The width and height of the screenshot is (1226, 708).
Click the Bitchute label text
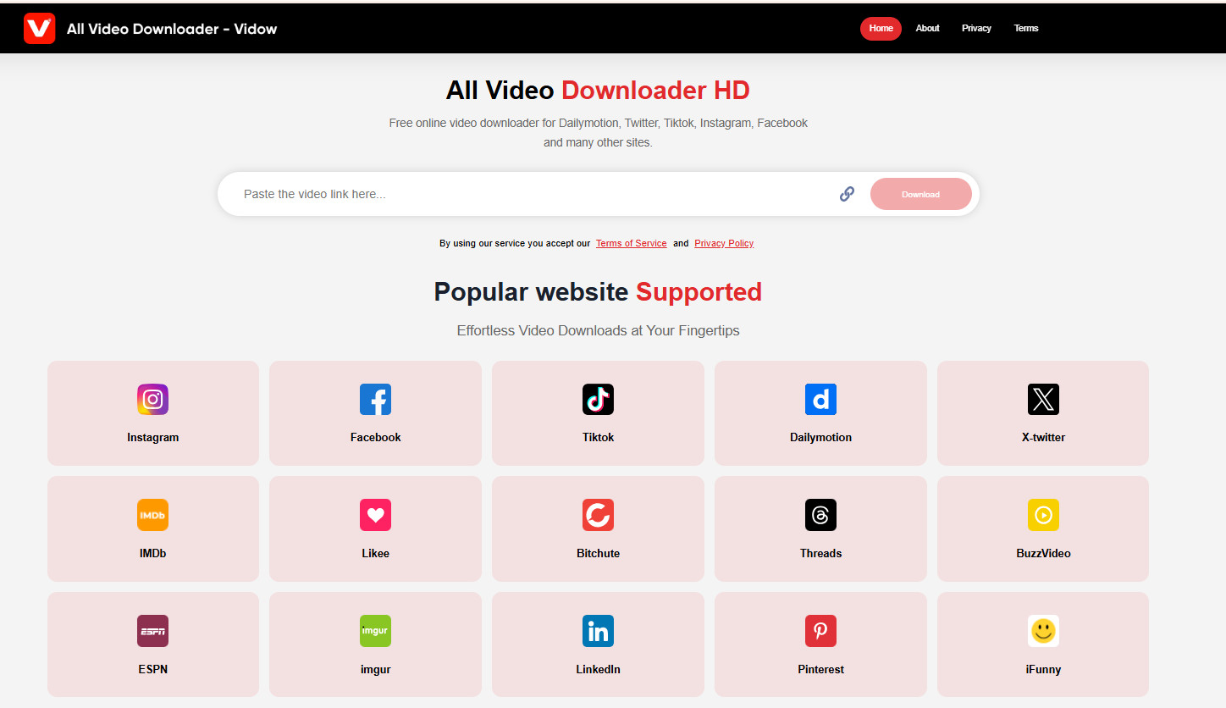click(598, 553)
